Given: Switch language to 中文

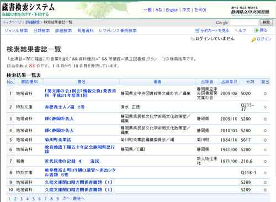Looking at the screenshot, I should click(186, 10).
